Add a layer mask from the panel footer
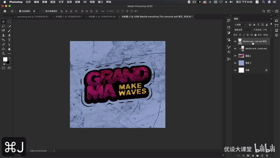This screenshot has width=280, height=158. coord(248,156)
